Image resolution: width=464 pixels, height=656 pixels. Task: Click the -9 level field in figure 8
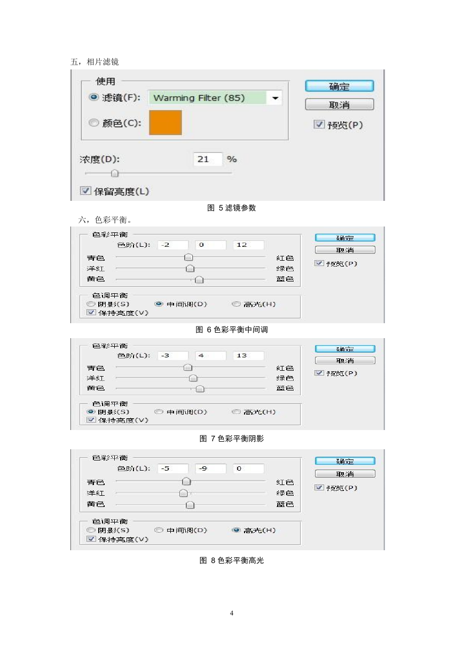tap(211, 468)
